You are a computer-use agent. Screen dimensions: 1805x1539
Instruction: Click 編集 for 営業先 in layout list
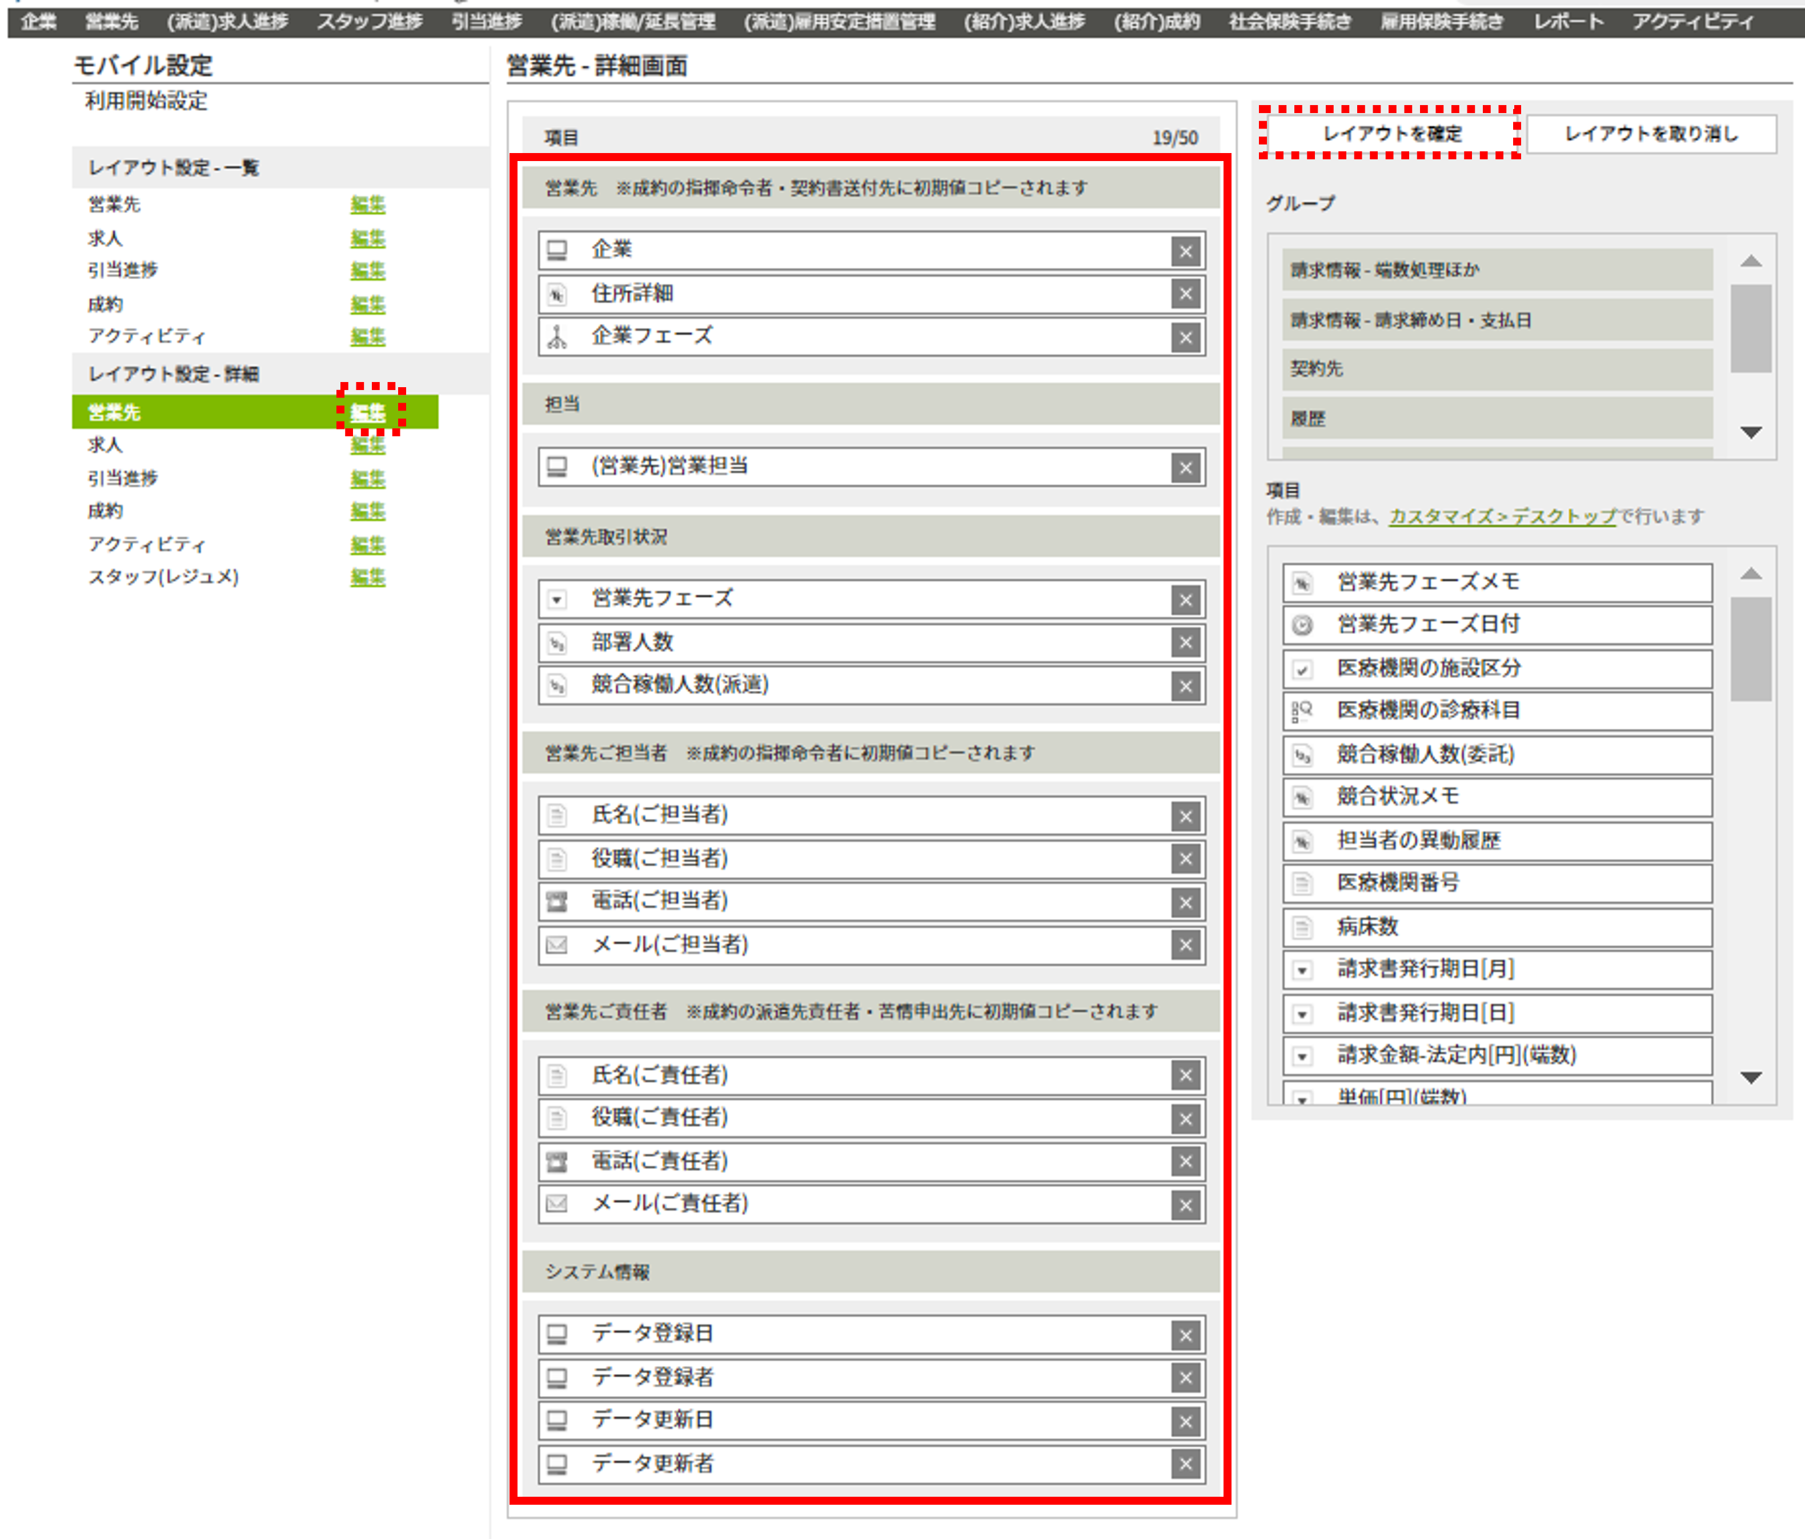click(x=368, y=204)
